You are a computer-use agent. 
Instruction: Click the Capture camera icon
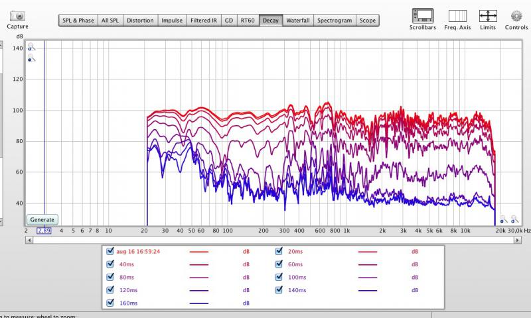[x=17, y=16]
